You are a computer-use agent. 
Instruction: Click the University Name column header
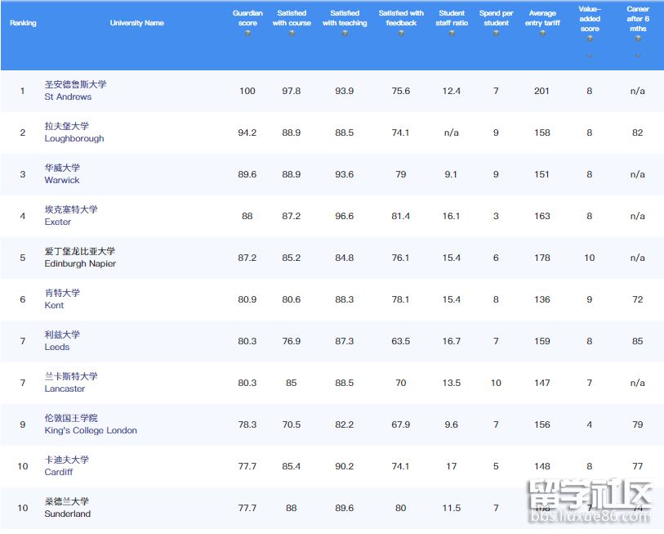(137, 23)
